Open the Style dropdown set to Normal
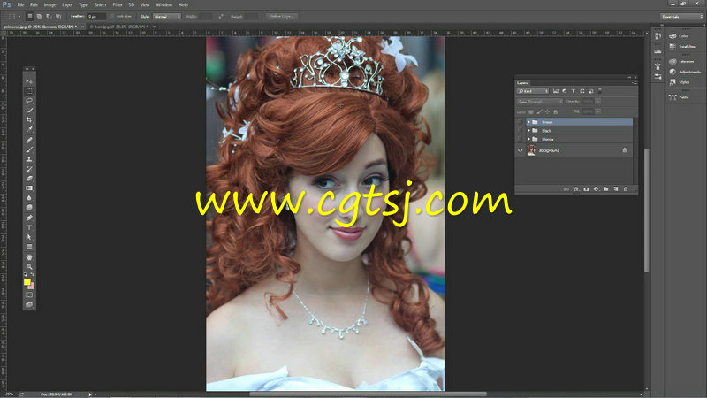Viewport: 707px width, 398px height. tap(167, 16)
